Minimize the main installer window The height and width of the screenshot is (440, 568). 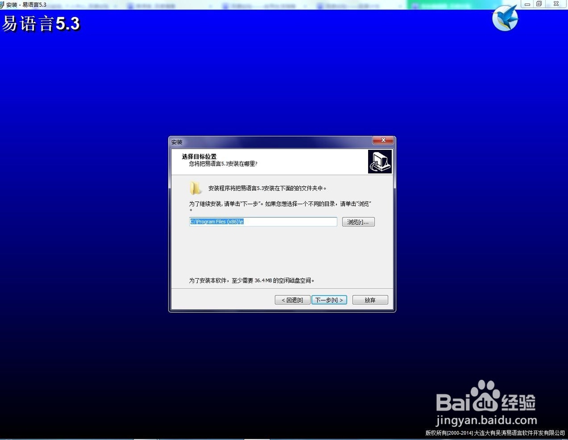[527, 4]
